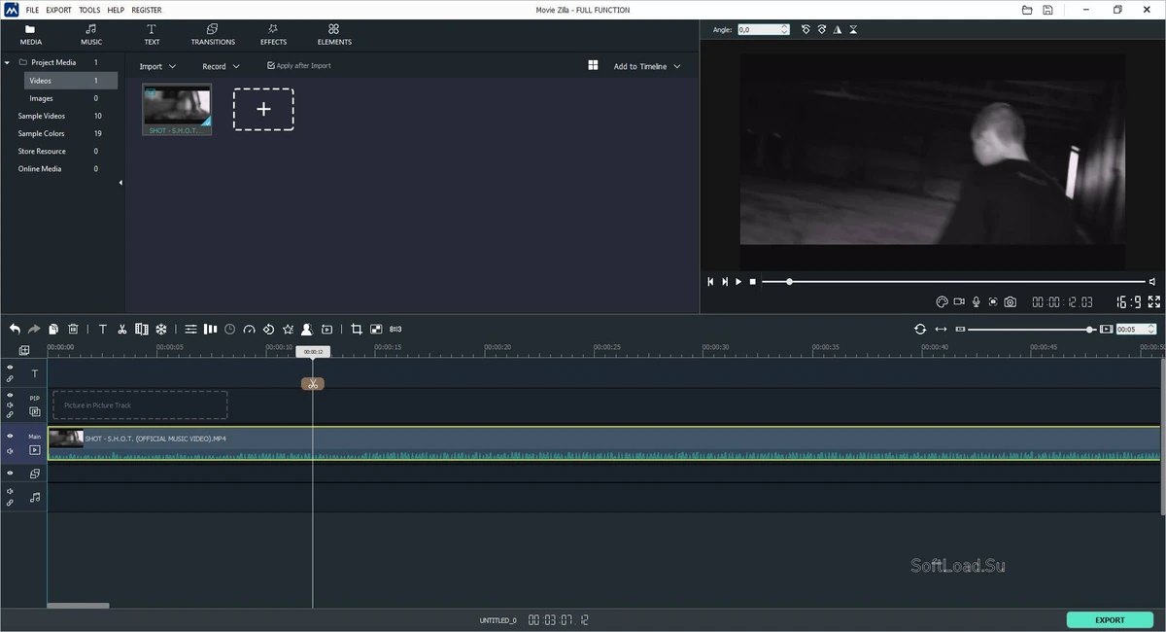This screenshot has width=1166, height=632.
Task: Open the EXPORT menu
Action: tap(58, 10)
